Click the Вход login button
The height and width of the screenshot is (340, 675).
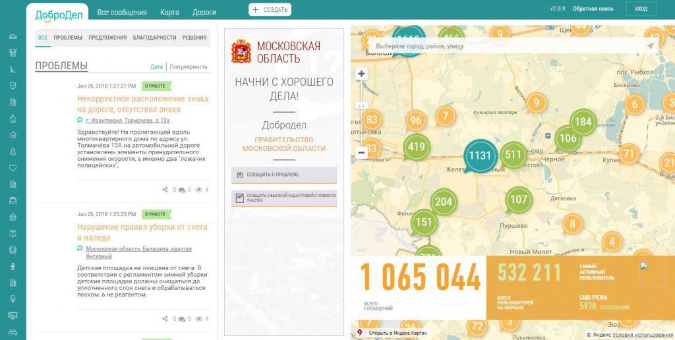[x=641, y=9]
